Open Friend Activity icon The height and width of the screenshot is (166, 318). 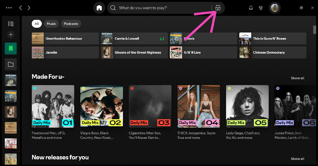[x=261, y=8]
